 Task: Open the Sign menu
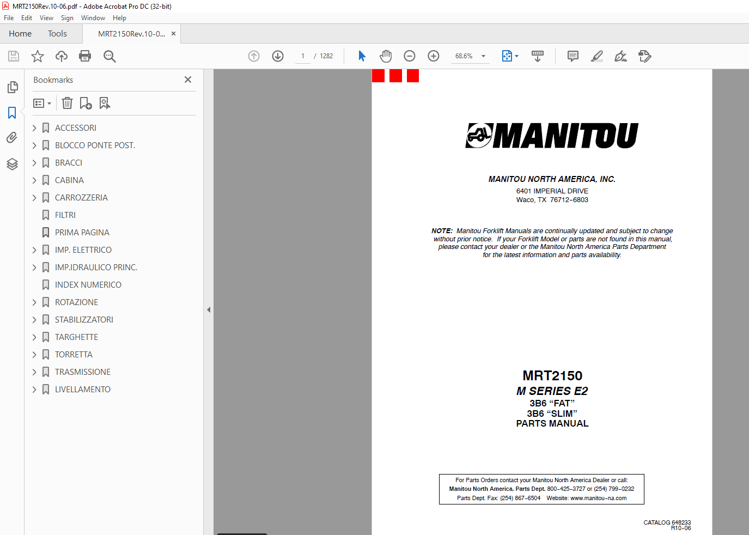click(67, 18)
